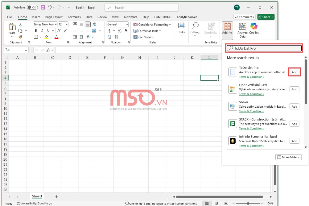This screenshot has width=309, height=206.
Task: Add the ToDo List Pro add-in
Action: (x=294, y=72)
